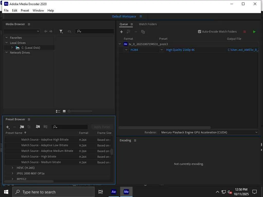
Task: Collapse the lv_0_20251007194531_prob3 queue item
Action: [x=120, y=44]
